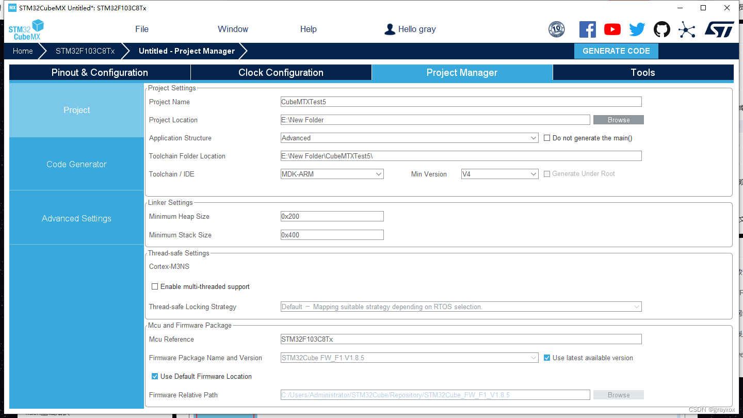Toggle Generate Under Root checkbox
Viewport: 743px width, 418px height.
[x=547, y=174]
